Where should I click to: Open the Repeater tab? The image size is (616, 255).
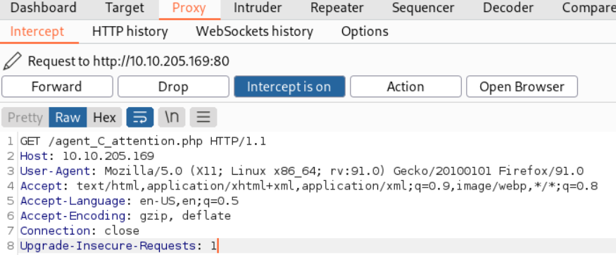click(x=337, y=8)
